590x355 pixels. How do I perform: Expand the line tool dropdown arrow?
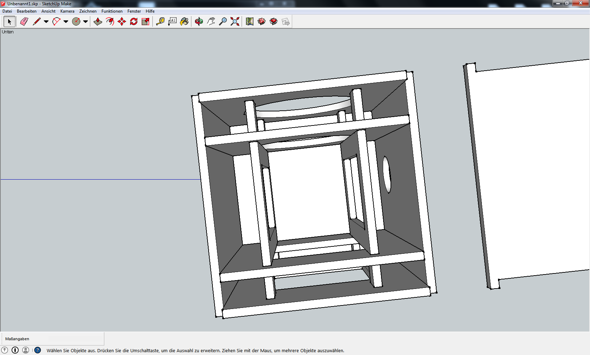click(x=46, y=22)
